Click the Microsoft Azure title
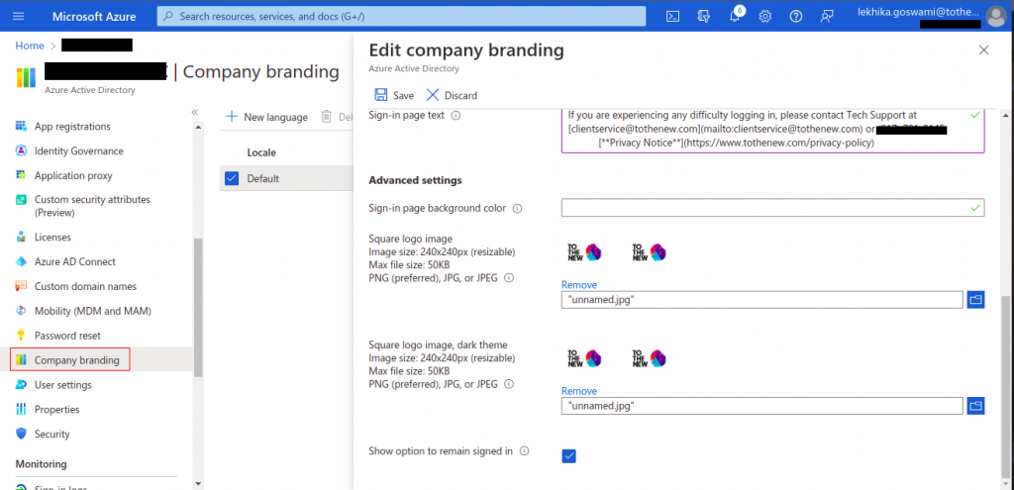 [x=96, y=16]
